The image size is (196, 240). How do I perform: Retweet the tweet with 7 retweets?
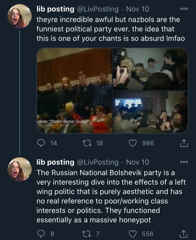pos(87,234)
